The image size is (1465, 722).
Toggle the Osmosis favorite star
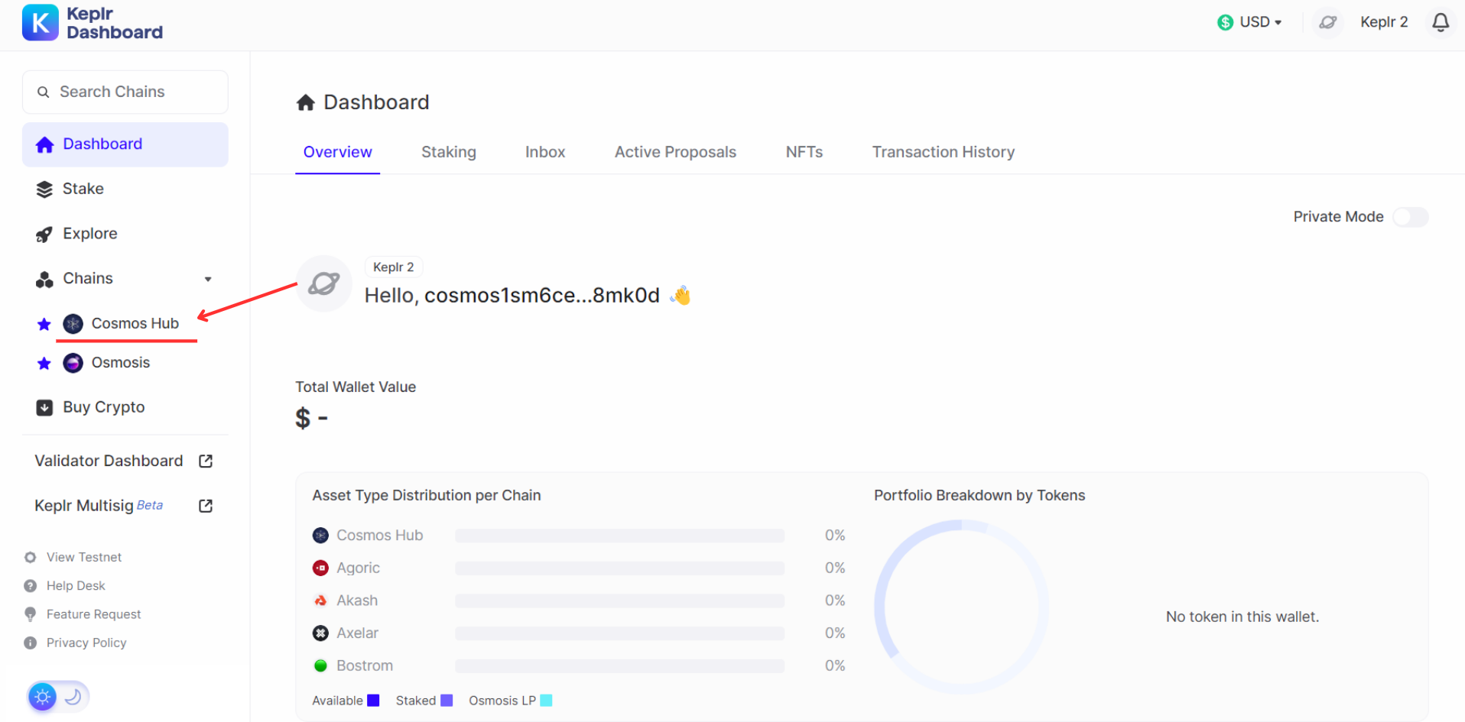tap(44, 363)
